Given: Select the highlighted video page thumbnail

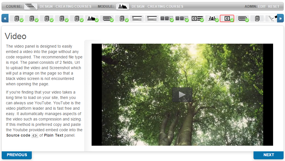Looking at the screenshot, I should pos(227,18).
